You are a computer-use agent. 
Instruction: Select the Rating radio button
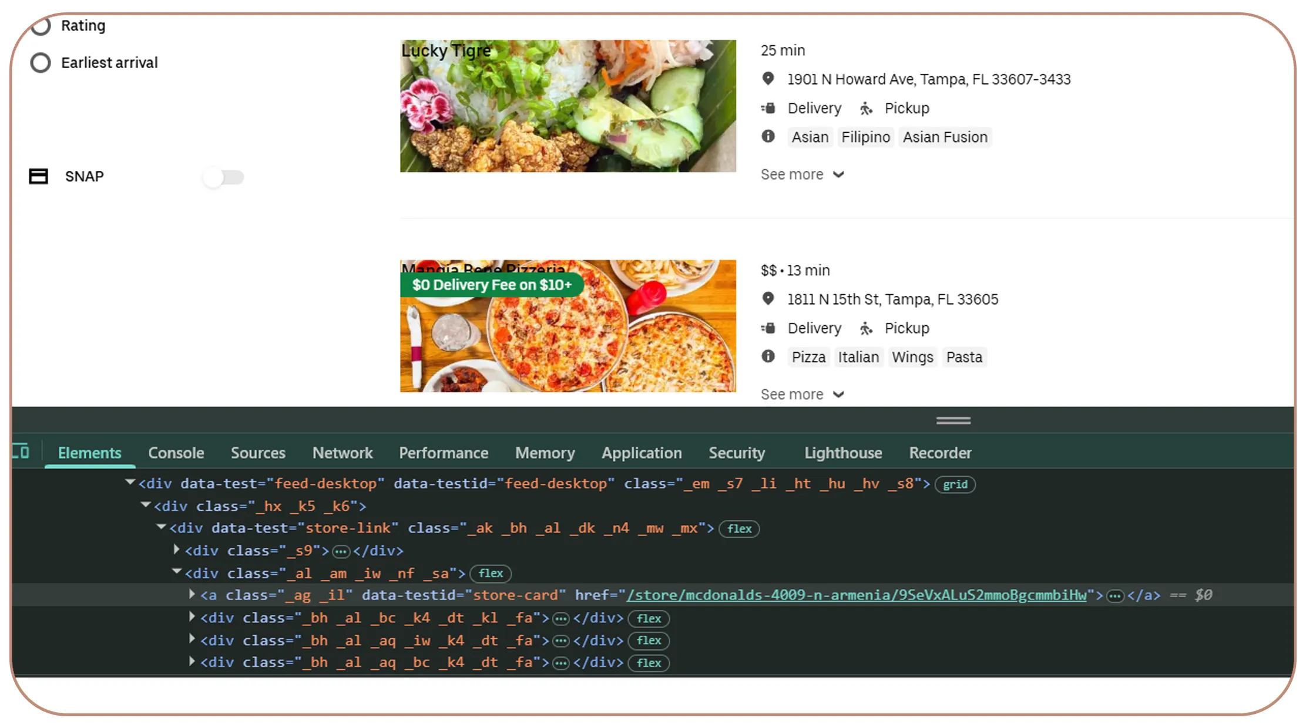tap(40, 26)
